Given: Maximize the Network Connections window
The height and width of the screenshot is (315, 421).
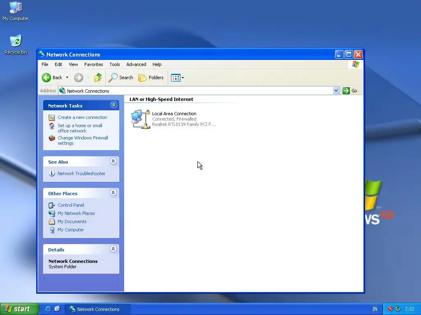Looking at the screenshot, I should [x=349, y=55].
